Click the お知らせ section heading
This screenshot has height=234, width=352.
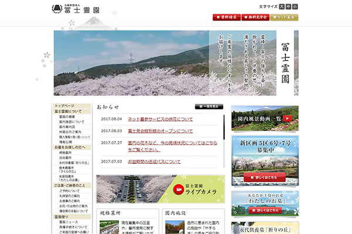[x=108, y=107]
